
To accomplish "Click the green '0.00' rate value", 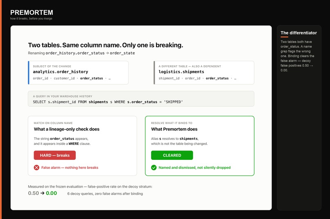I will click(51, 193).
